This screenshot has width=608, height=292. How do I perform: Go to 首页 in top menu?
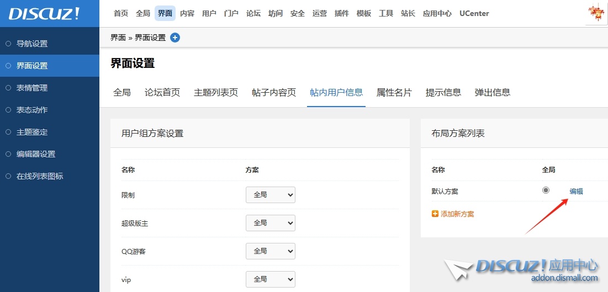(x=120, y=14)
